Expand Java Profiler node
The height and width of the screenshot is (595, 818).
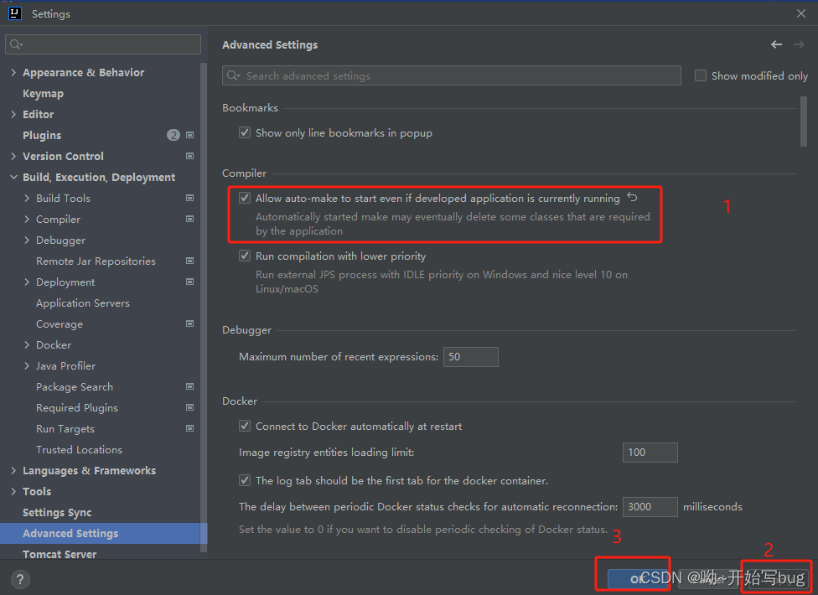[27, 365]
